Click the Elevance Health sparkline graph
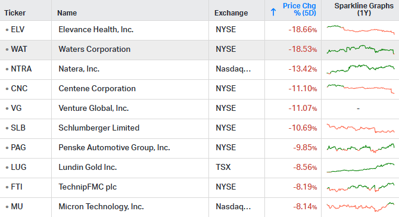The height and width of the screenshot is (217, 399). pos(360,30)
